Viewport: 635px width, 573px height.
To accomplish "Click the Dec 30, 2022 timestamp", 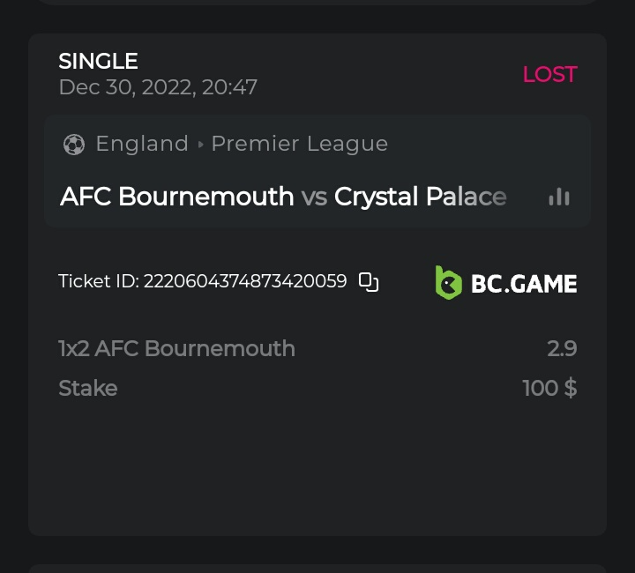I will click(x=158, y=87).
